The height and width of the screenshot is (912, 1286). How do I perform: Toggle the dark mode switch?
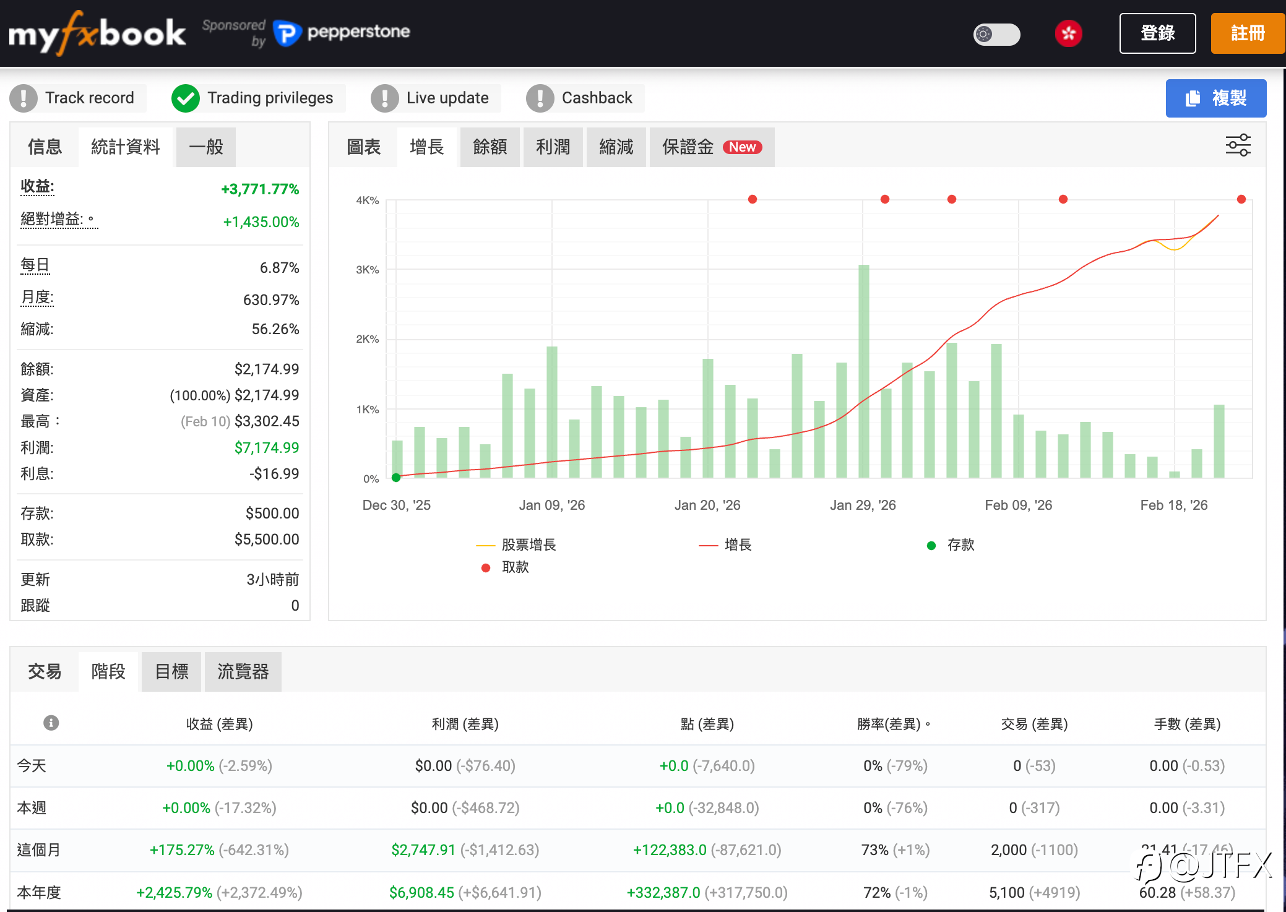996,34
